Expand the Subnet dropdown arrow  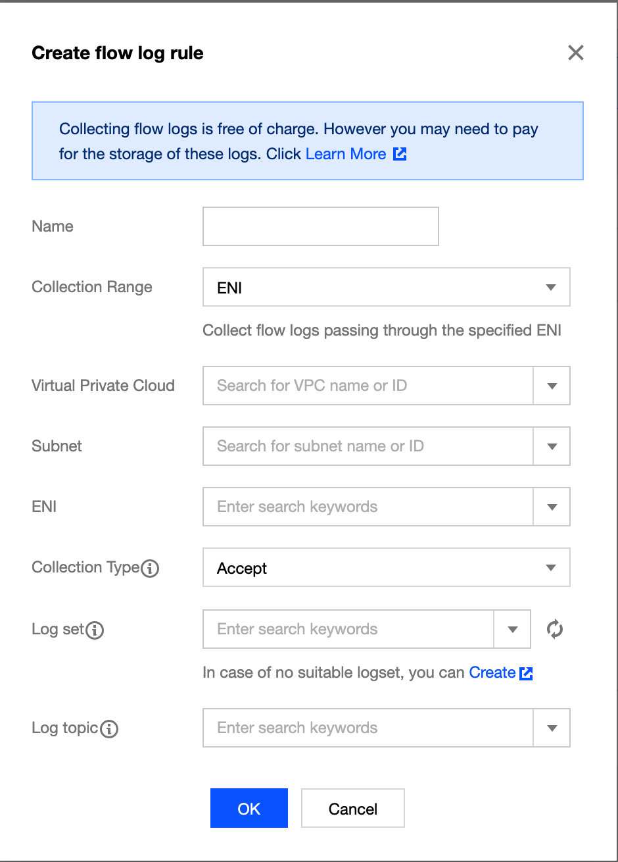click(552, 446)
